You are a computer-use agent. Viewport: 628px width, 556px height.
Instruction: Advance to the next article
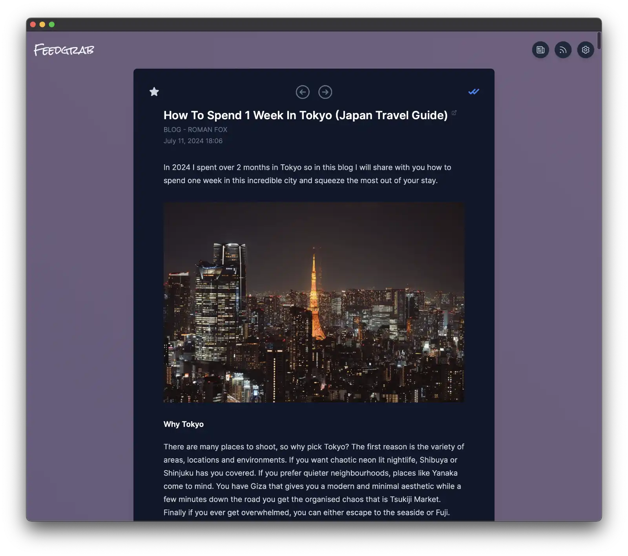pos(325,92)
